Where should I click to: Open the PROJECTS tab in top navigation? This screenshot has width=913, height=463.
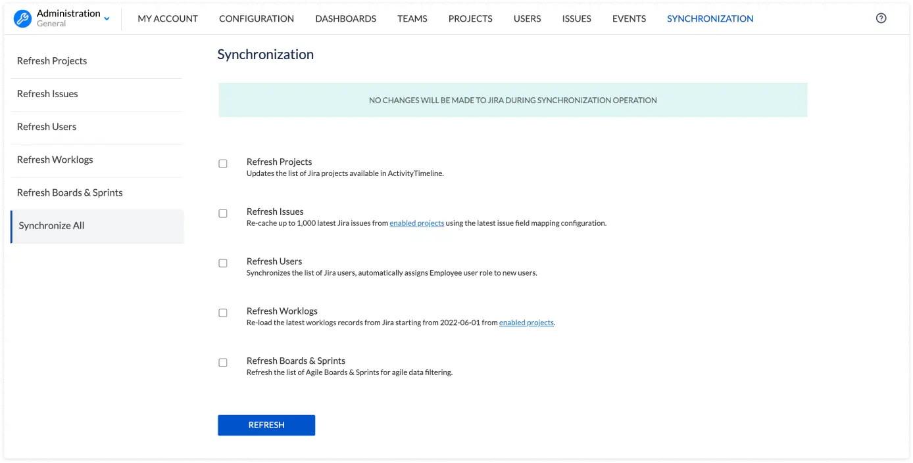click(470, 18)
